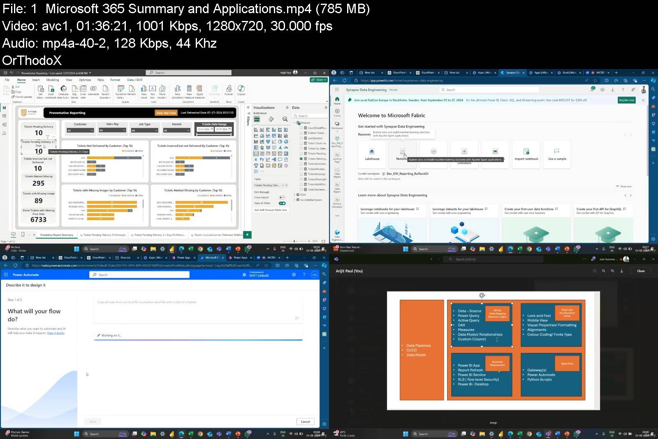Open the Optimize ribbon tab
The image size is (658, 439).
pyautogui.click(x=85, y=80)
